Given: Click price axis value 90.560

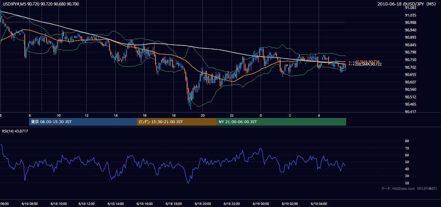Looking at the screenshot, I should (x=411, y=89).
